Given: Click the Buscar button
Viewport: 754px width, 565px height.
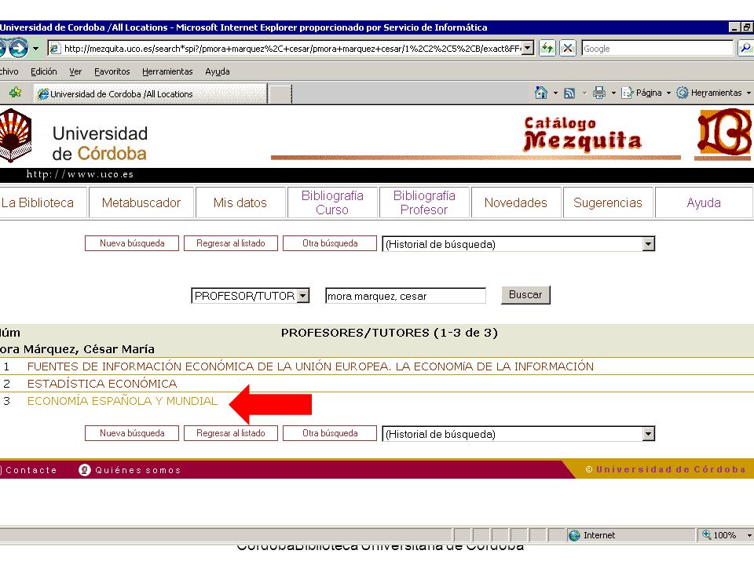Looking at the screenshot, I should pyautogui.click(x=525, y=294).
